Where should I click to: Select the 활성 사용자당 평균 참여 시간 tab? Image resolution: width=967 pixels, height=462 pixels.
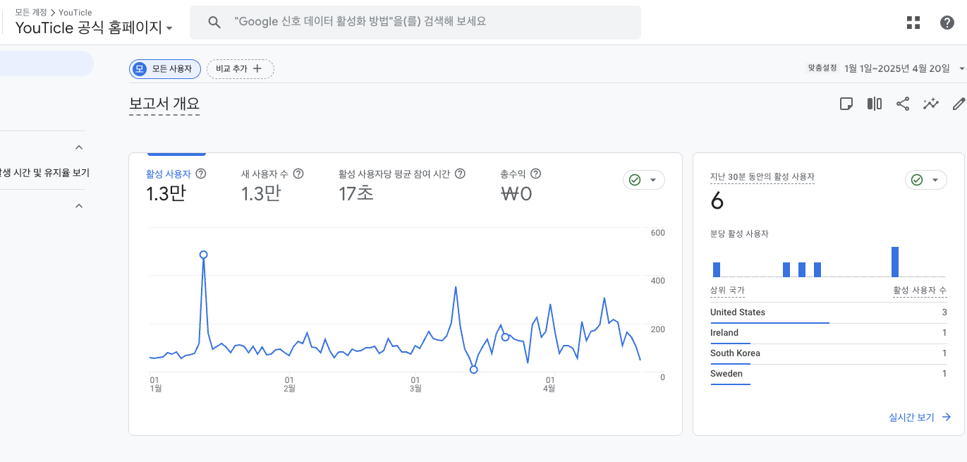(x=402, y=186)
